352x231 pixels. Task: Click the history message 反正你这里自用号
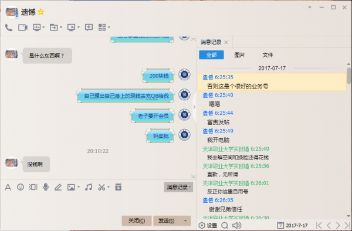click(228, 192)
